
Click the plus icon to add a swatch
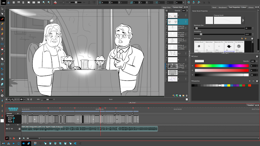click(250, 81)
